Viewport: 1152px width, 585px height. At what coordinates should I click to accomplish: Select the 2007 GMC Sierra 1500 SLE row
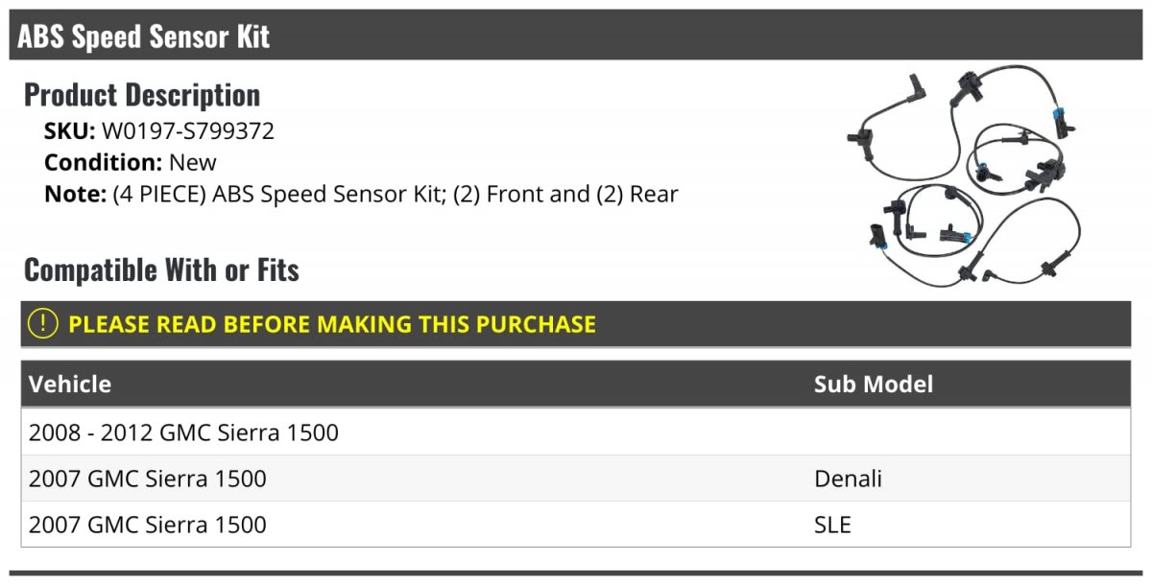coord(576,525)
